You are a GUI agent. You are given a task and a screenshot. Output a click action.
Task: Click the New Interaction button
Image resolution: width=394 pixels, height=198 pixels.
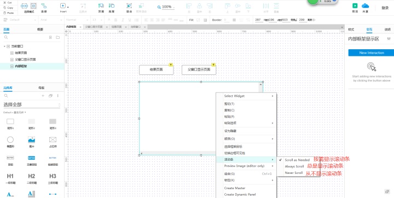pos(372,53)
